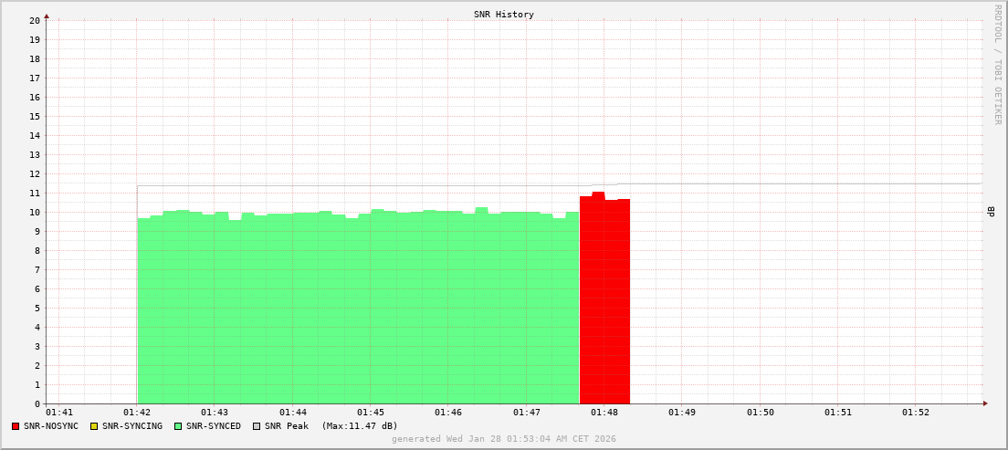The width and height of the screenshot is (1008, 450).
Task: Click the green SYNCED data area
Action: 358,310
